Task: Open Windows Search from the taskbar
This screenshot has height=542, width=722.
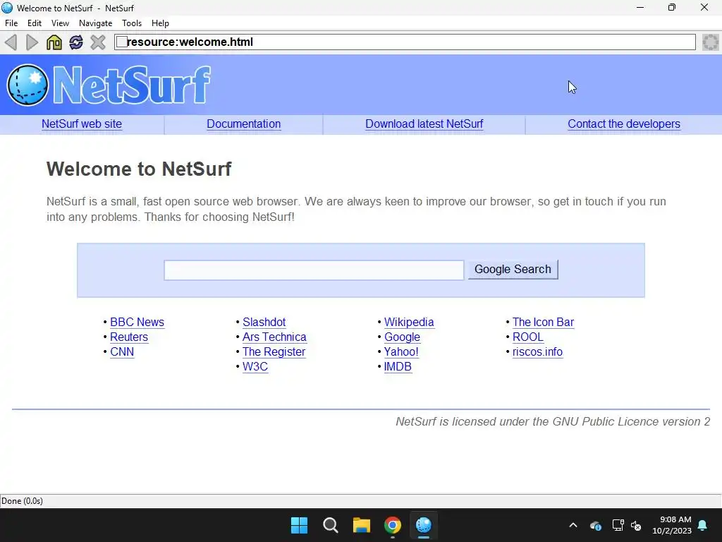Action: tap(330, 525)
